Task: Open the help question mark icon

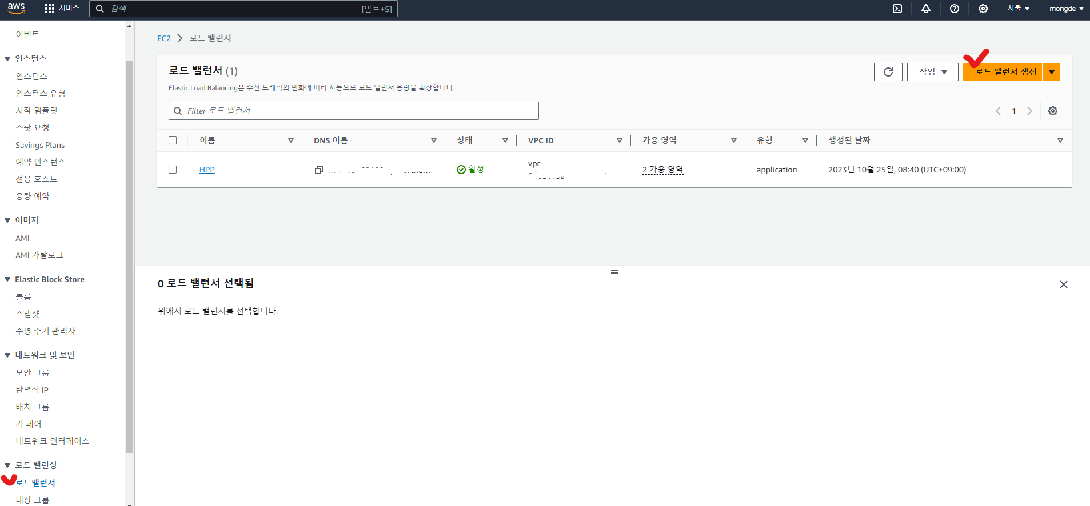Action: [955, 9]
